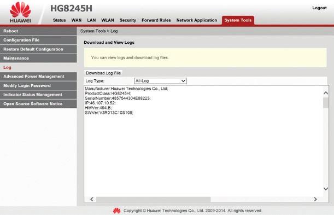Screen dimensions: 334x215
Task: Click the ProductClass:HG8245H line
Action: [108, 94]
